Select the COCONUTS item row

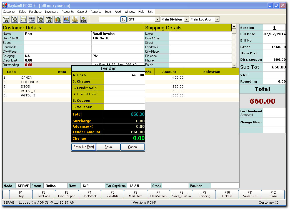pos(121,82)
